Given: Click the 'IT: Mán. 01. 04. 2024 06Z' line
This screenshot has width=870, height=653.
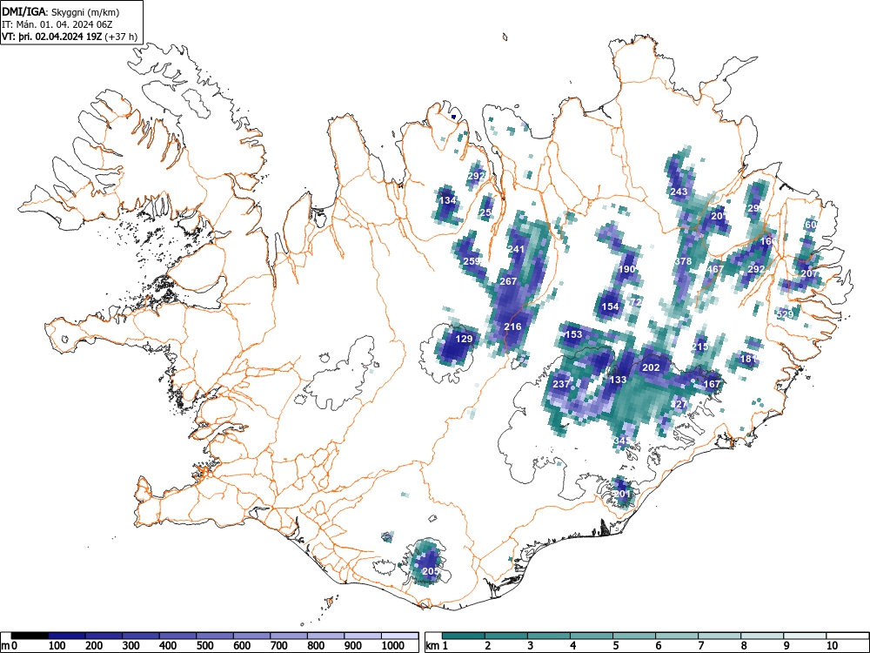Looking at the screenshot, I should (x=58, y=24).
